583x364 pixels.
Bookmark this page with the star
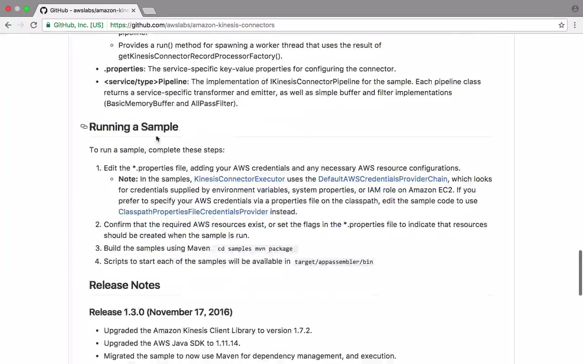tap(562, 25)
